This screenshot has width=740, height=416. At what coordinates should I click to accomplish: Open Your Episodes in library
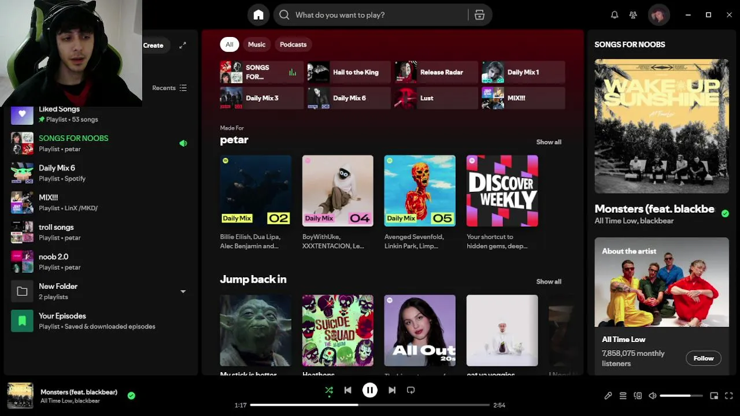click(99, 321)
